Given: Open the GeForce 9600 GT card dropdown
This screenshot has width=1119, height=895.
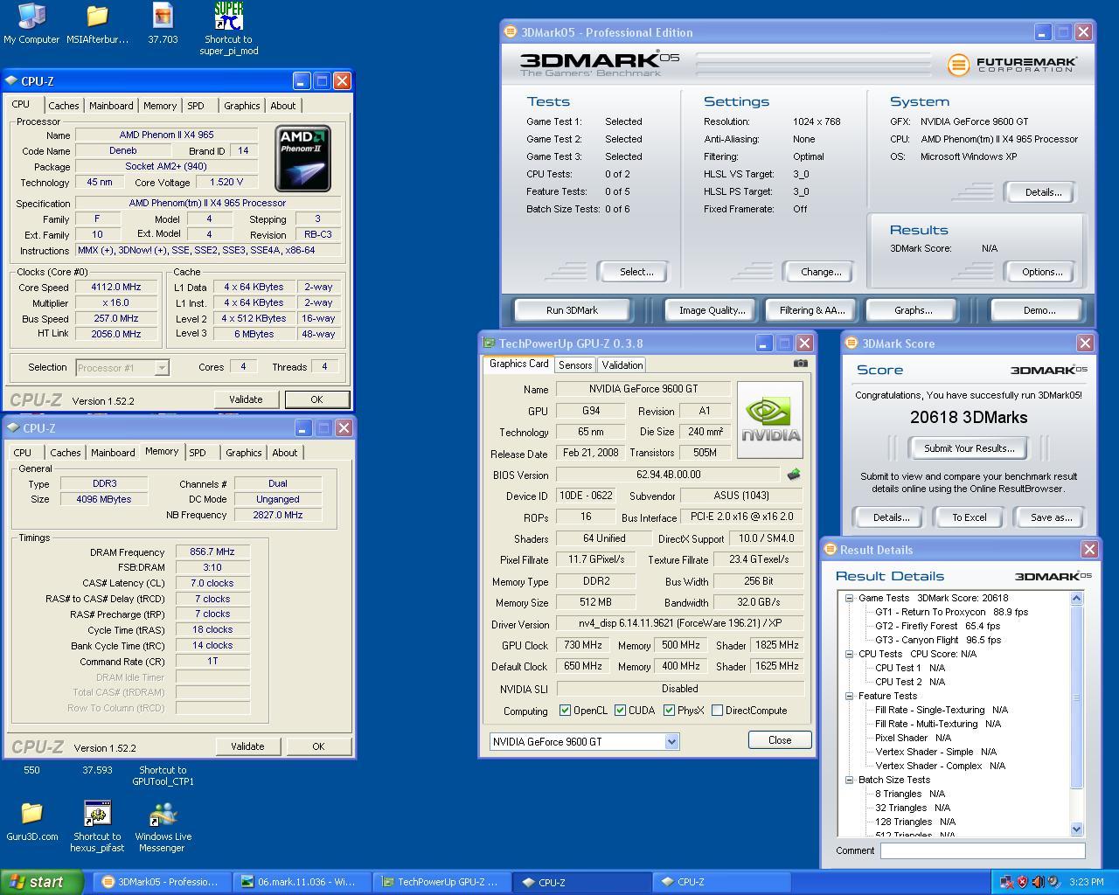Looking at the screenshot, I should (671, 741).
